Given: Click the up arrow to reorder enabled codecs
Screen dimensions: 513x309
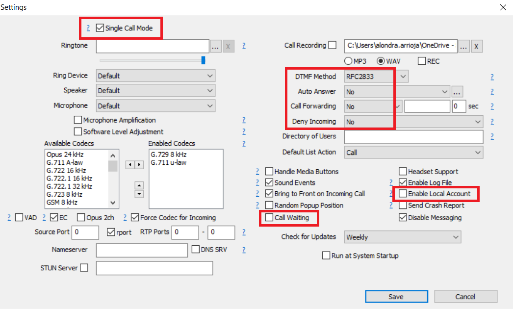Looking at the screenshot, I should [x=139, y=185].
